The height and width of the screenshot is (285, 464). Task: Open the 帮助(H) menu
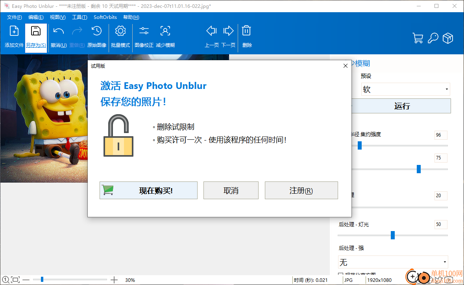point(131,17)
